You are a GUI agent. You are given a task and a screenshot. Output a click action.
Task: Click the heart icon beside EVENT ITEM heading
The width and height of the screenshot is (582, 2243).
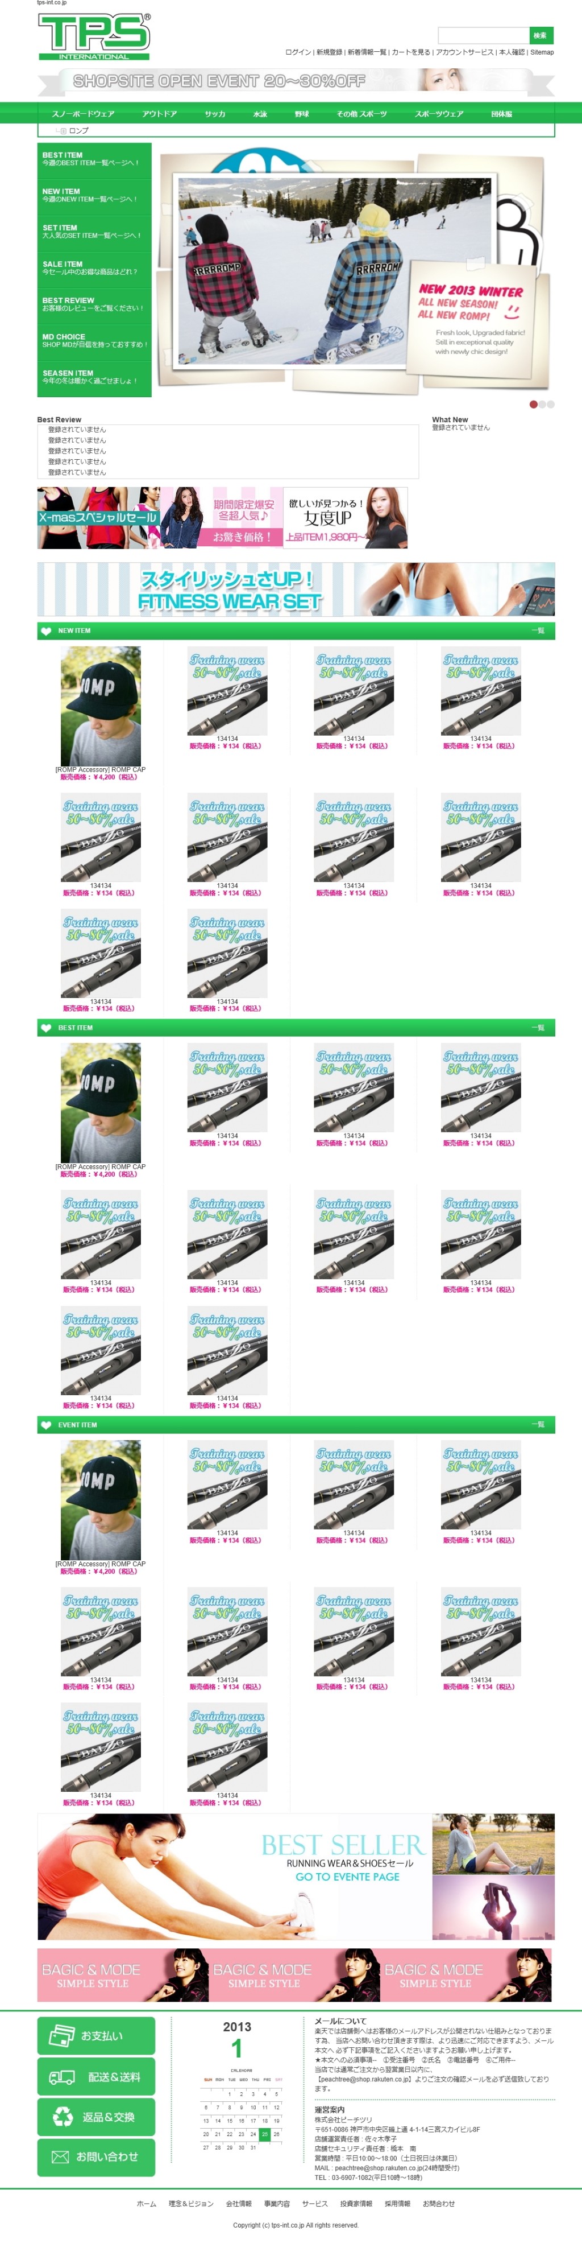(46, 1425)
